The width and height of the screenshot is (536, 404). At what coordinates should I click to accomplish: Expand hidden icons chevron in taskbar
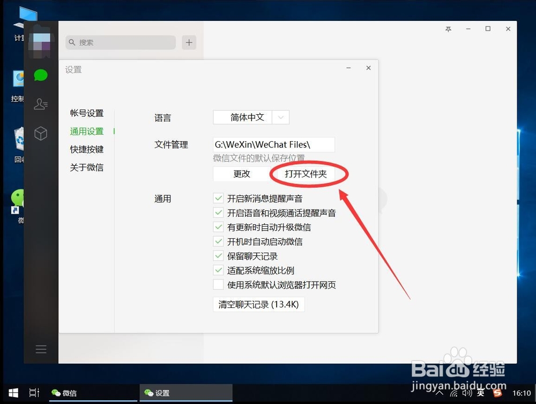pos(440,393)
